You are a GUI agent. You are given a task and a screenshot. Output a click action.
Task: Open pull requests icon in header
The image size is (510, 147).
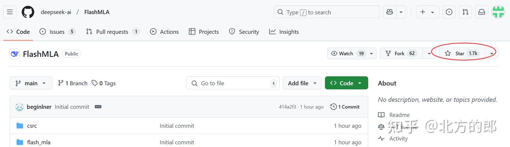pos(465,12)
